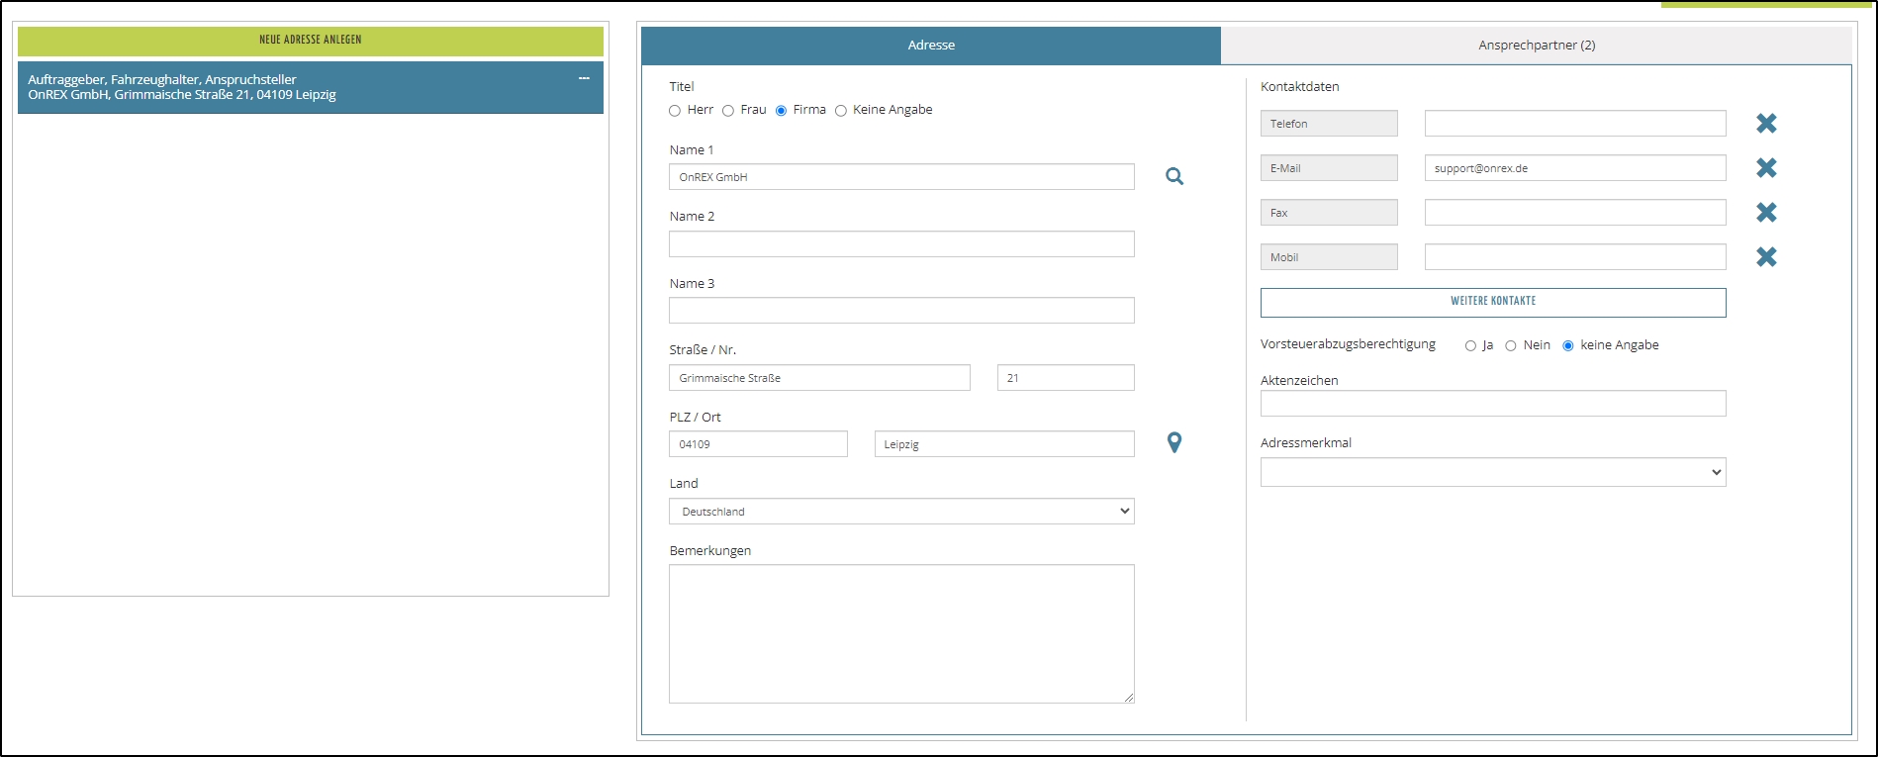Select Keine Angabe for title
This screenshot has height=757, width=1878.
841,111
